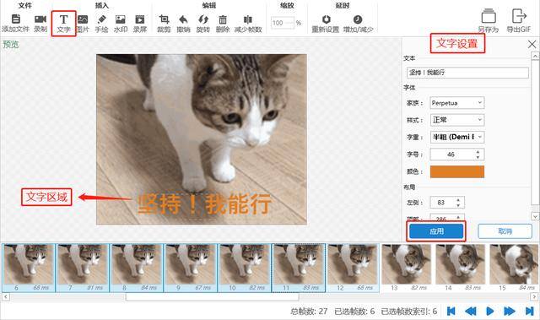Select frame 13 thumbnail
Image resolution: width=540 pixels, height=320 pixels.
tap(407, 268)
